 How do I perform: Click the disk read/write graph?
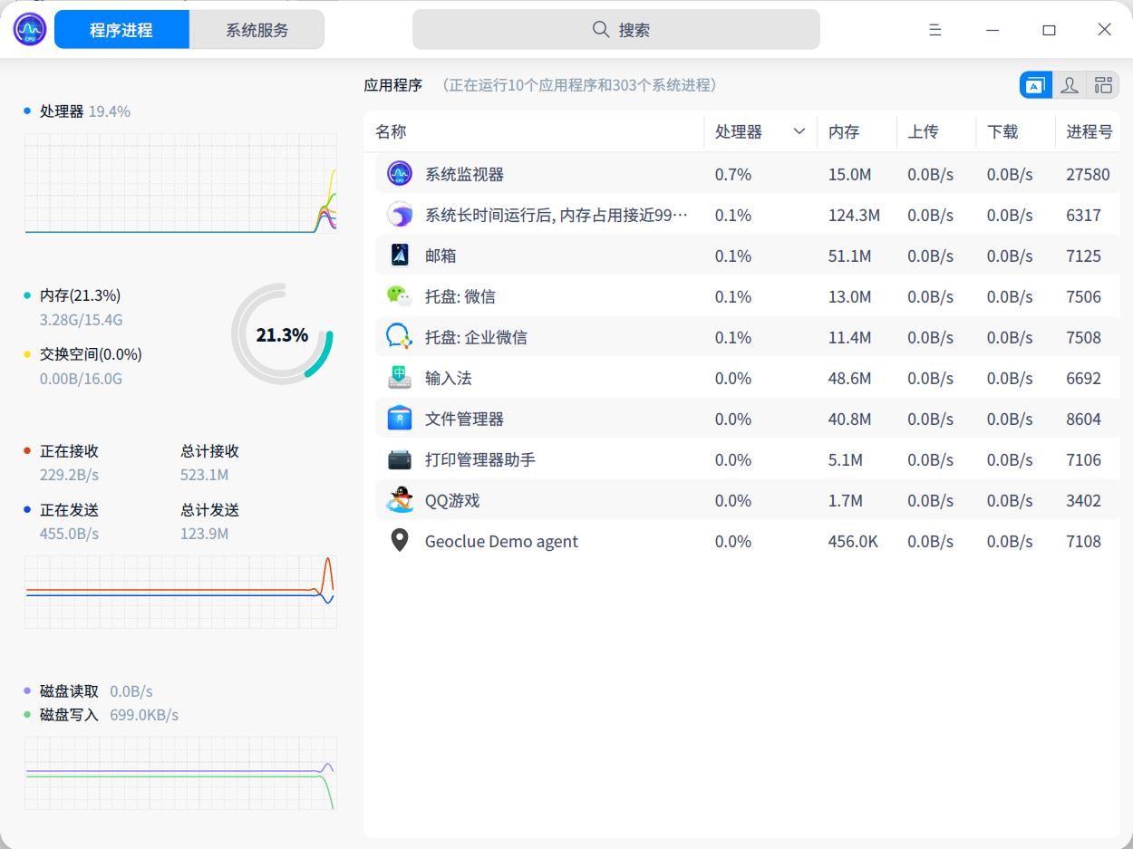point(180,773)
